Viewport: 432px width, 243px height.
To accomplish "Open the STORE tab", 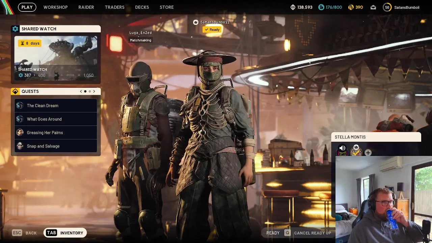I will (166, 7).
